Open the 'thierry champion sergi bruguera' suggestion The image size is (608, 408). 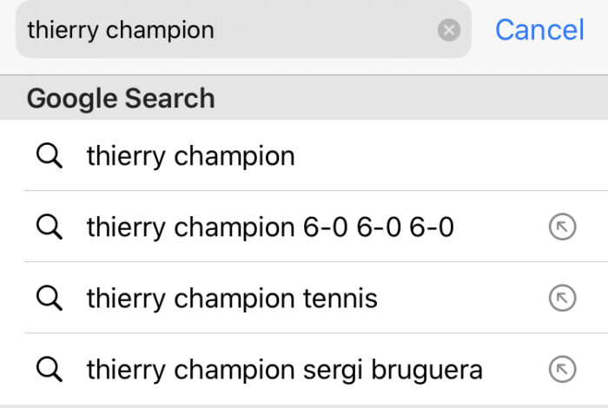304,369
